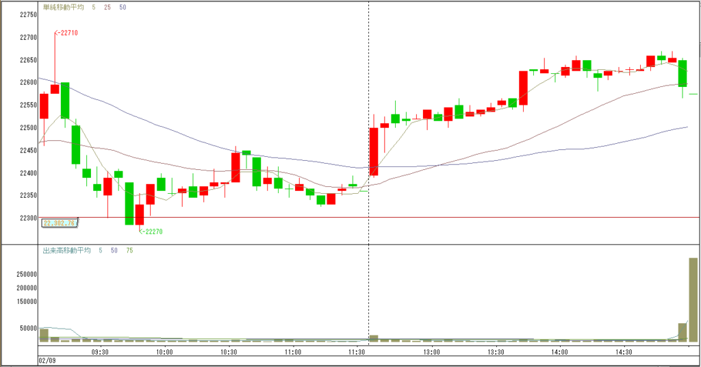Select the 25-period moving average legend value
This screenshot has width=701, height=367.
(x=108, y=7)
